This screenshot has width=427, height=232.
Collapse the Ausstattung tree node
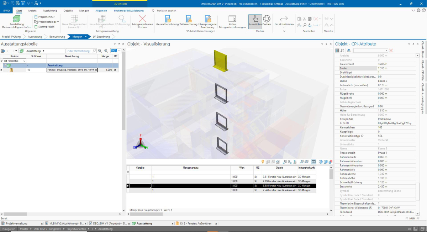(5, 65)
